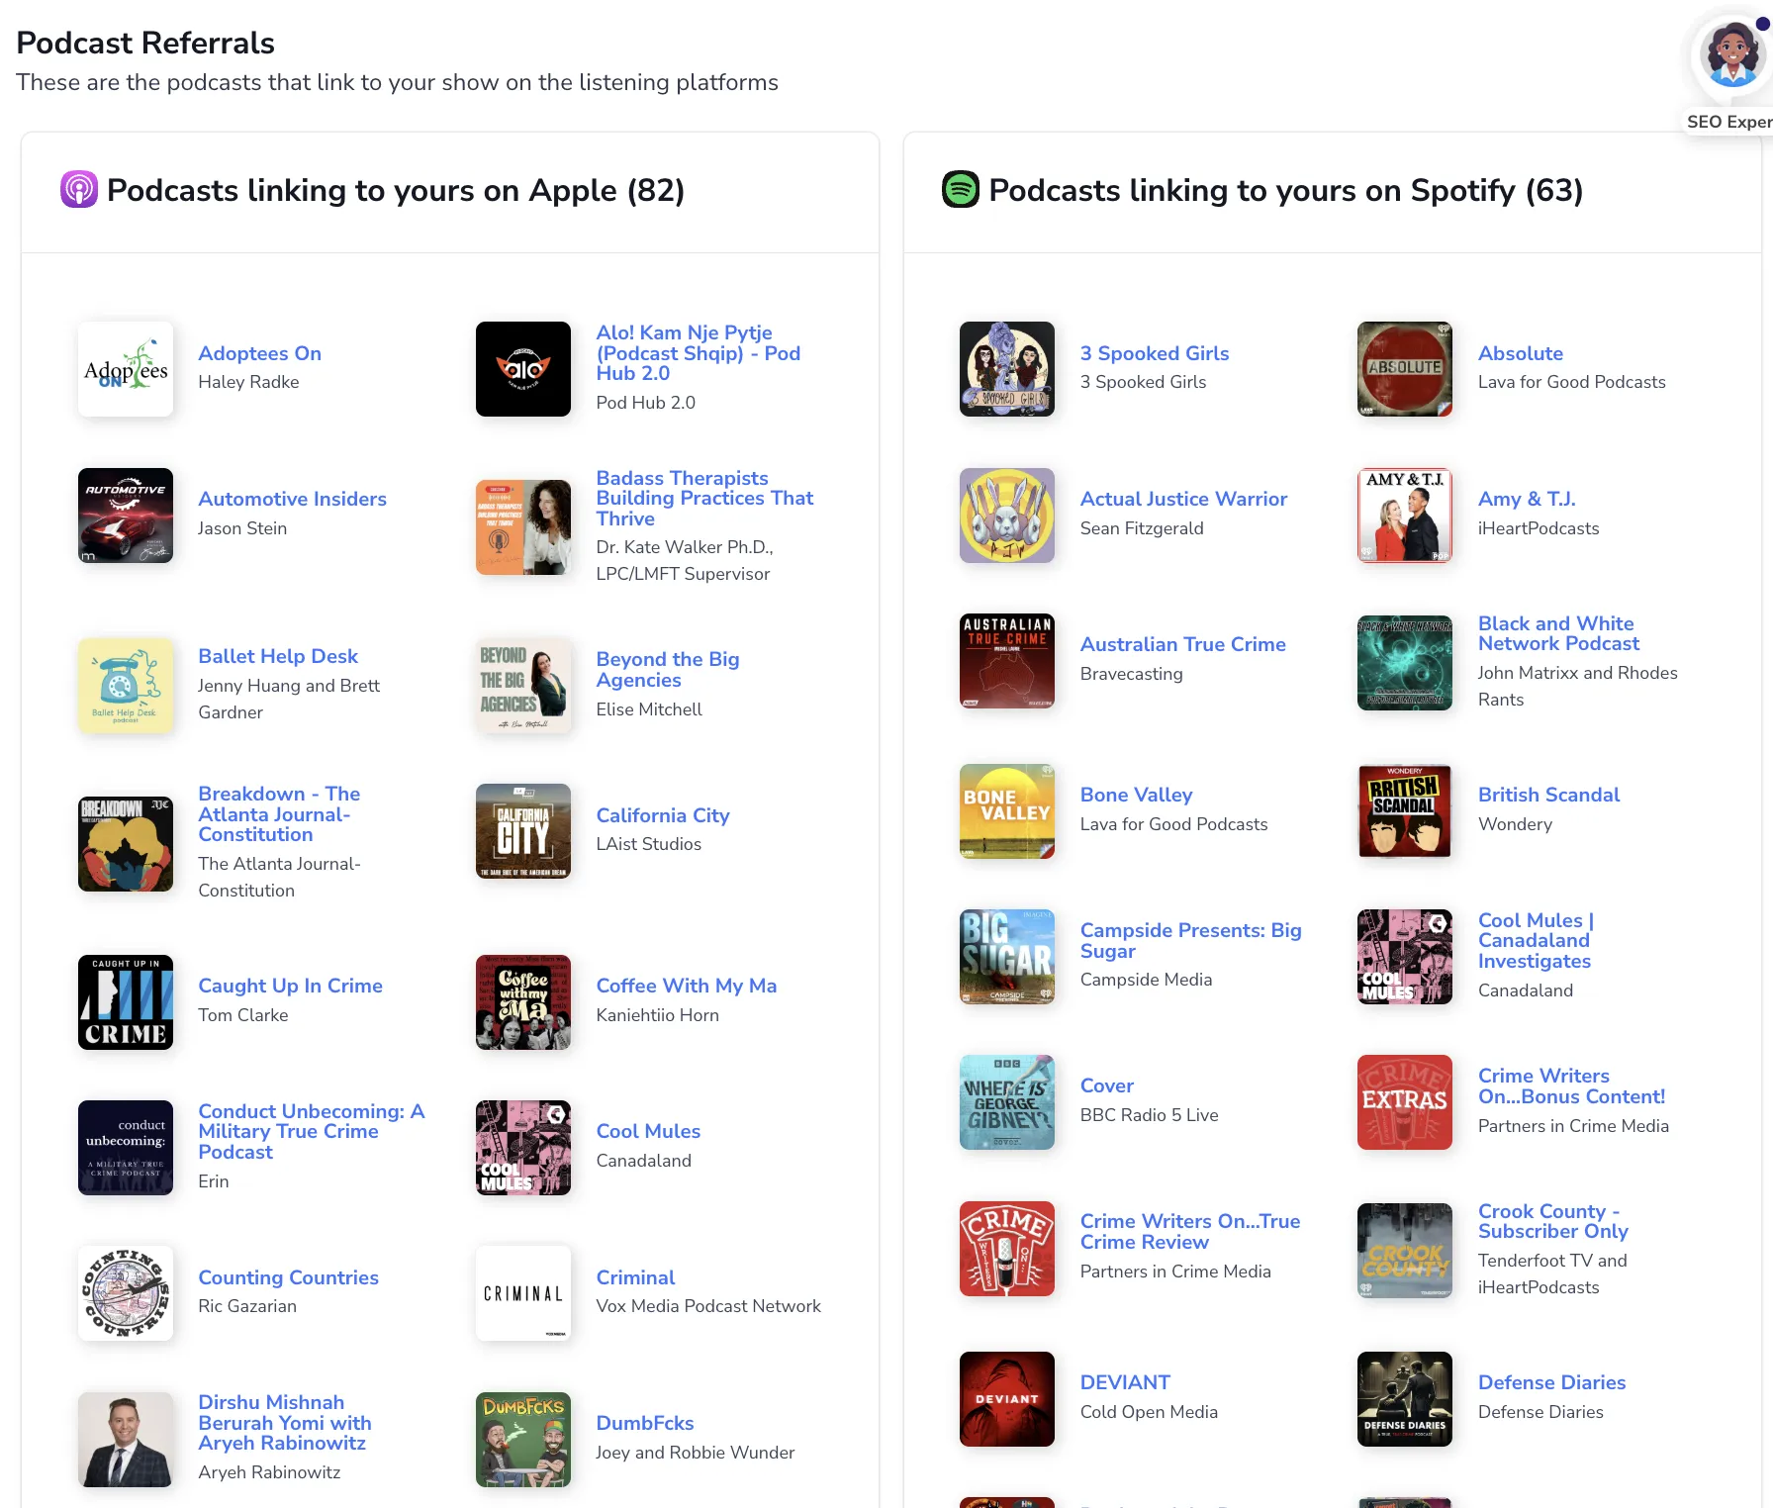This screenshot has width=1773, height=1508.
Task: Open the Apple Cool Mules cover
Action: [523, 1148]
